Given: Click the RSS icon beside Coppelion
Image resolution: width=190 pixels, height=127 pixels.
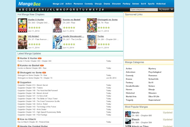Looking at the screenshot, I should click(x=18, y=82).
